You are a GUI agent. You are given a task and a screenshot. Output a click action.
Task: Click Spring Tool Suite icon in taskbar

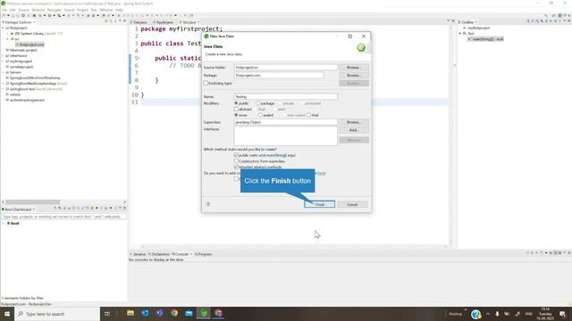[203, 313]
